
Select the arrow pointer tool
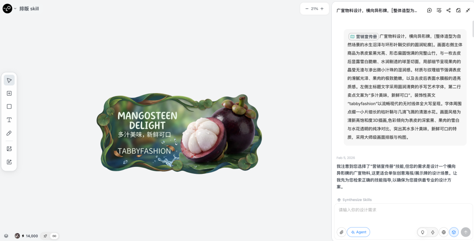(9, 80)
